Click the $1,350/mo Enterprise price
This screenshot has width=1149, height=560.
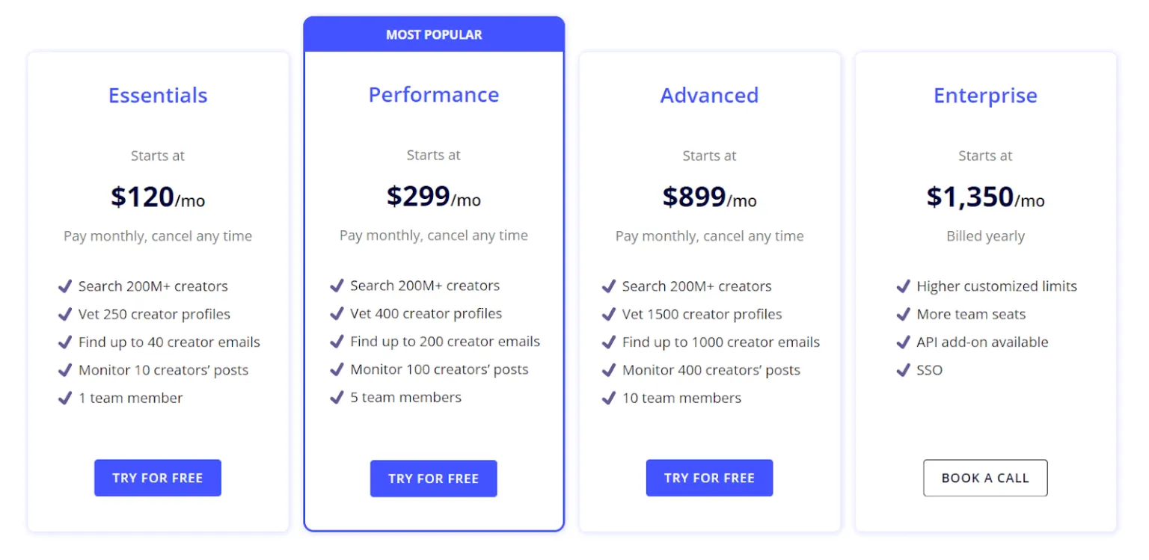(985, 197)
